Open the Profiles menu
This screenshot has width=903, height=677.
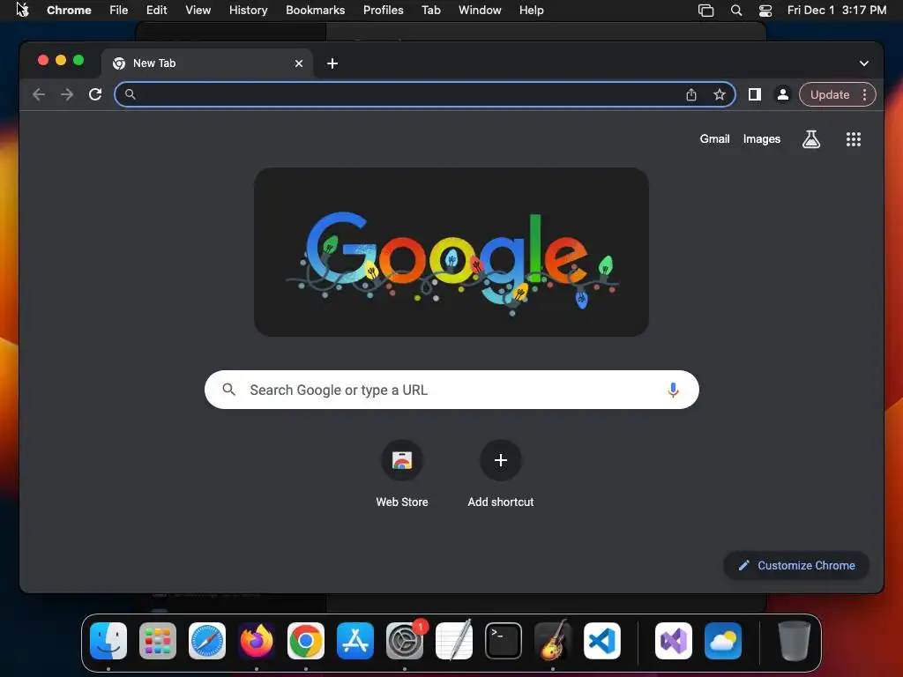point(383,11)
